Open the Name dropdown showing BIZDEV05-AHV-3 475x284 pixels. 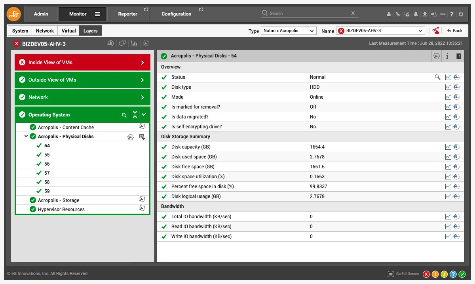pyautogui.click(x=380, y=30)
